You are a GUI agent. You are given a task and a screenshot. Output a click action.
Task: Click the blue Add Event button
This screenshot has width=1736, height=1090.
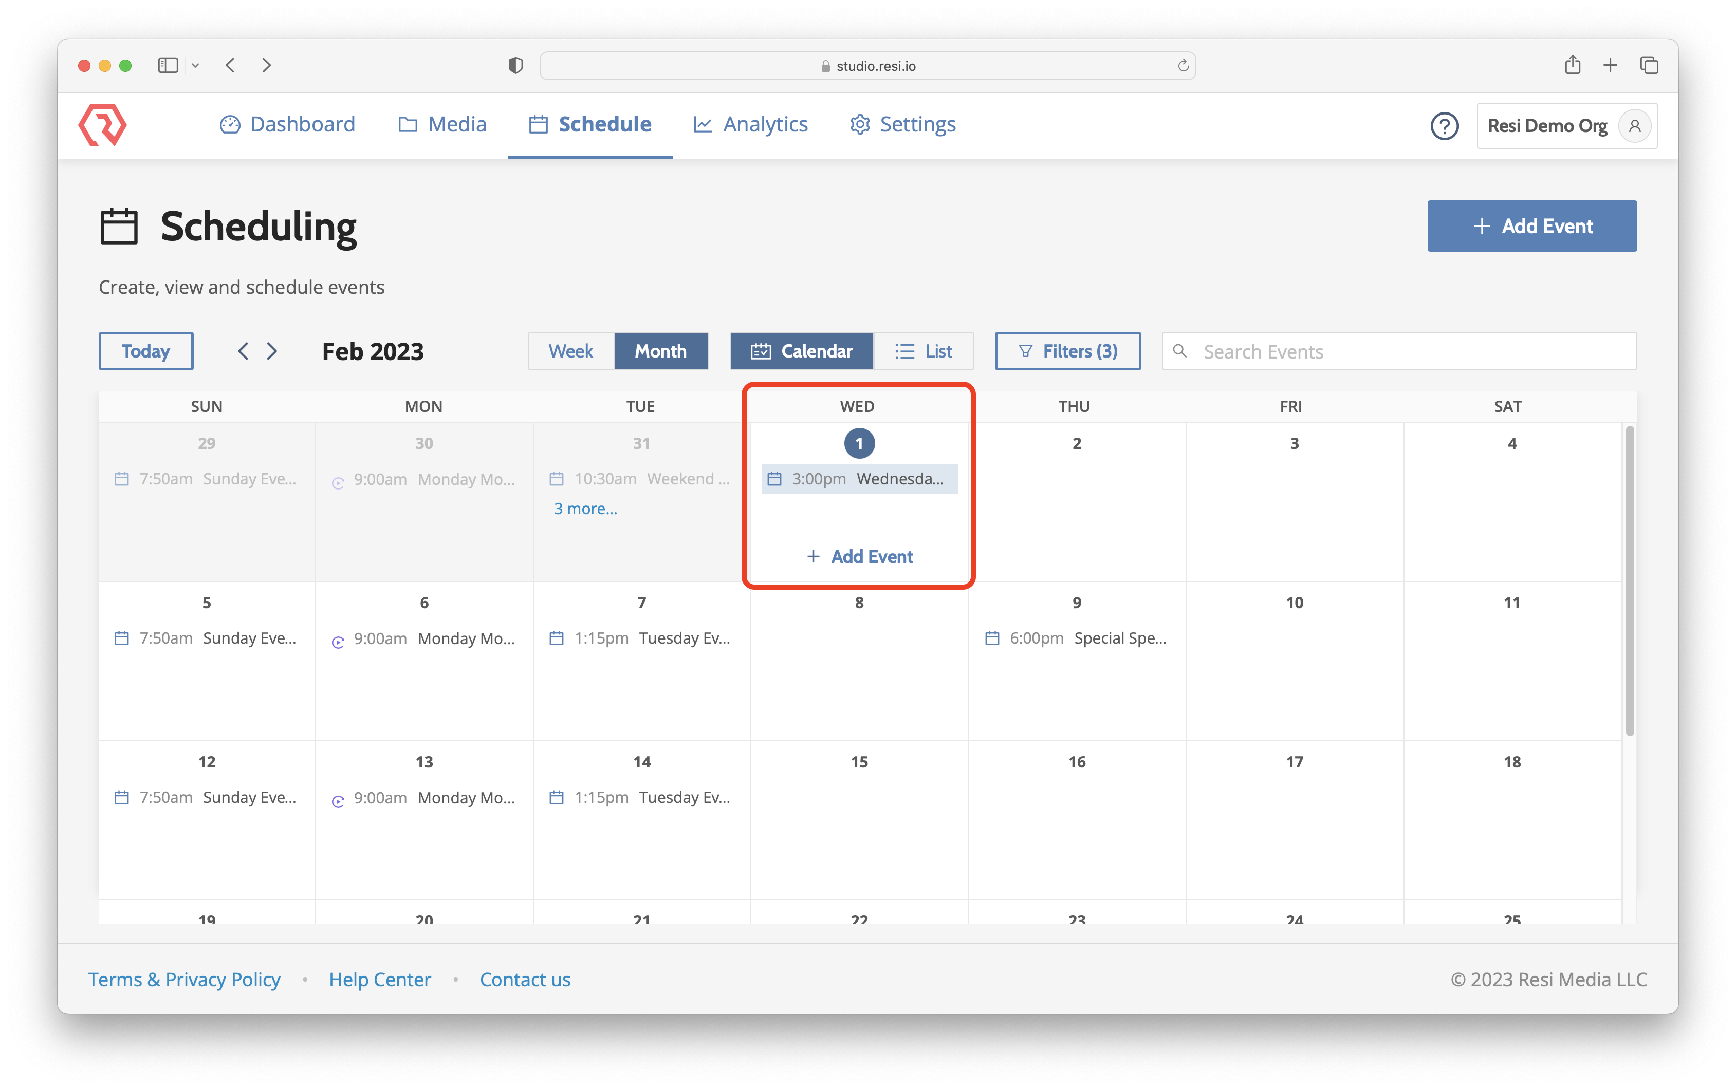[1531, 226]
